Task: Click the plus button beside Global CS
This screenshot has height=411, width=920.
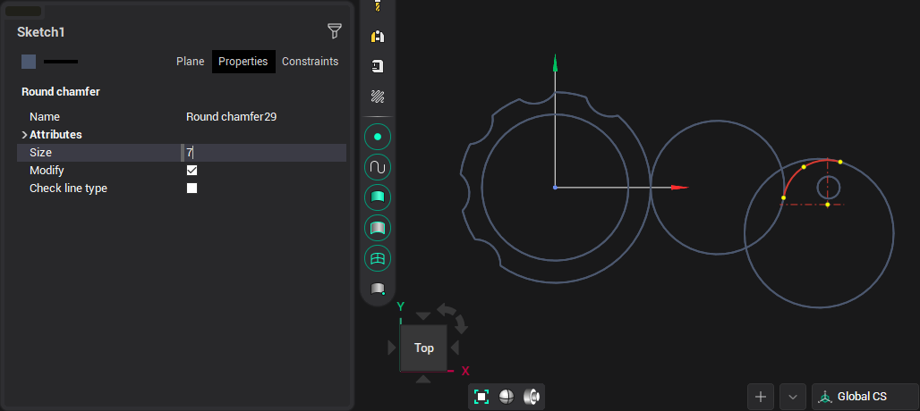Action: tap(761, 397)
